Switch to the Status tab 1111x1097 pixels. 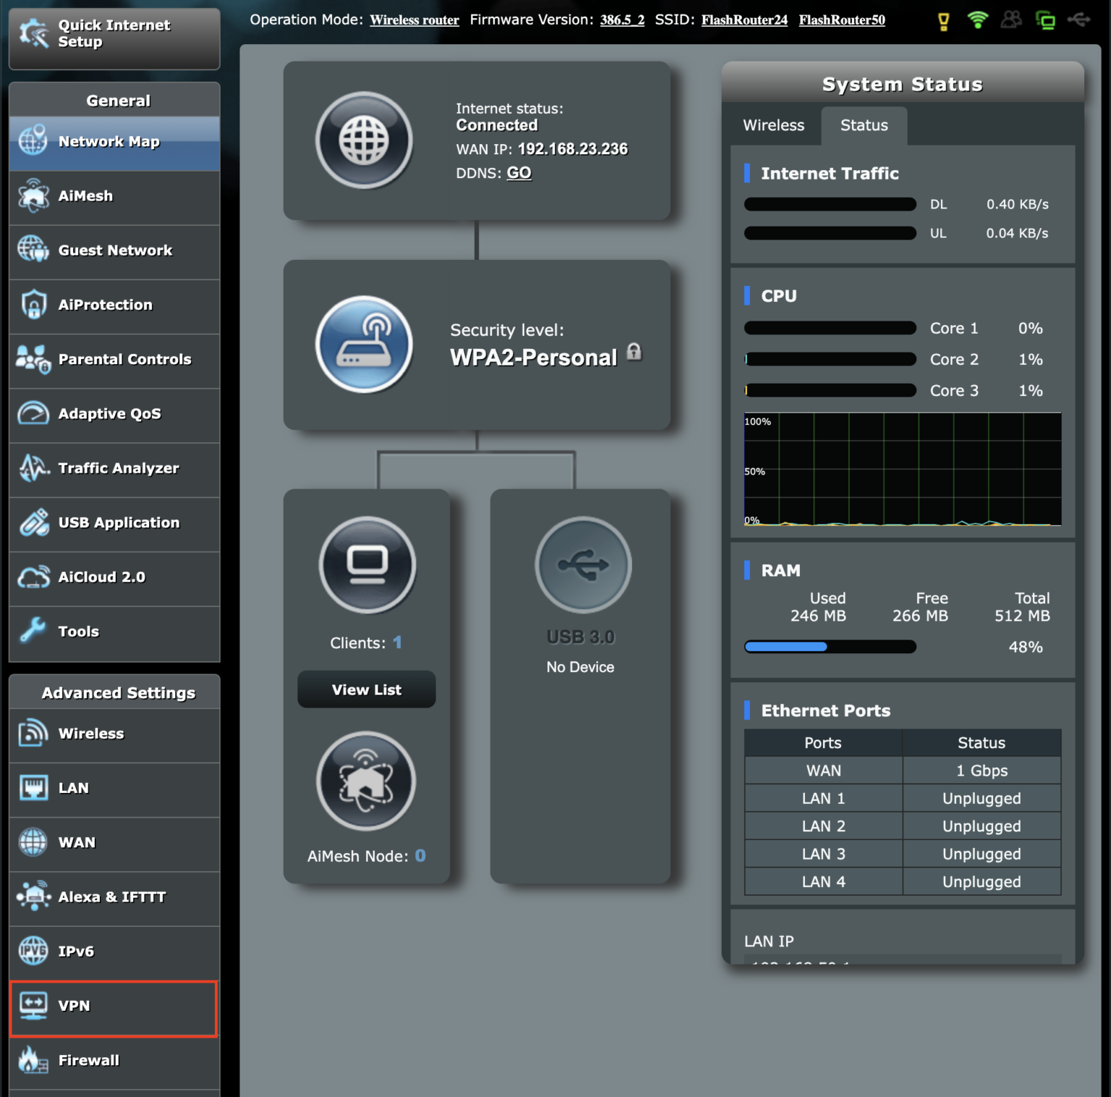(x=864, y=125)
